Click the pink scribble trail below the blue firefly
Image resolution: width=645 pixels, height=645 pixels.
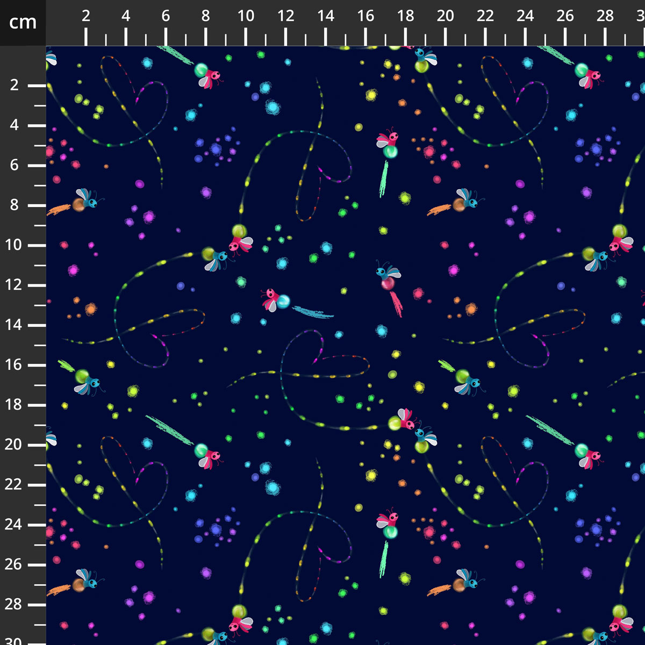tap(396, 303)
